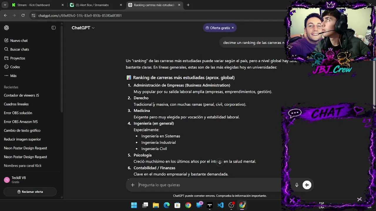Screen dimensions: 376x211
Task: Click the 'Ingeniería Civil' bullet
Action: pyautogui.click(x=154, y=149)
